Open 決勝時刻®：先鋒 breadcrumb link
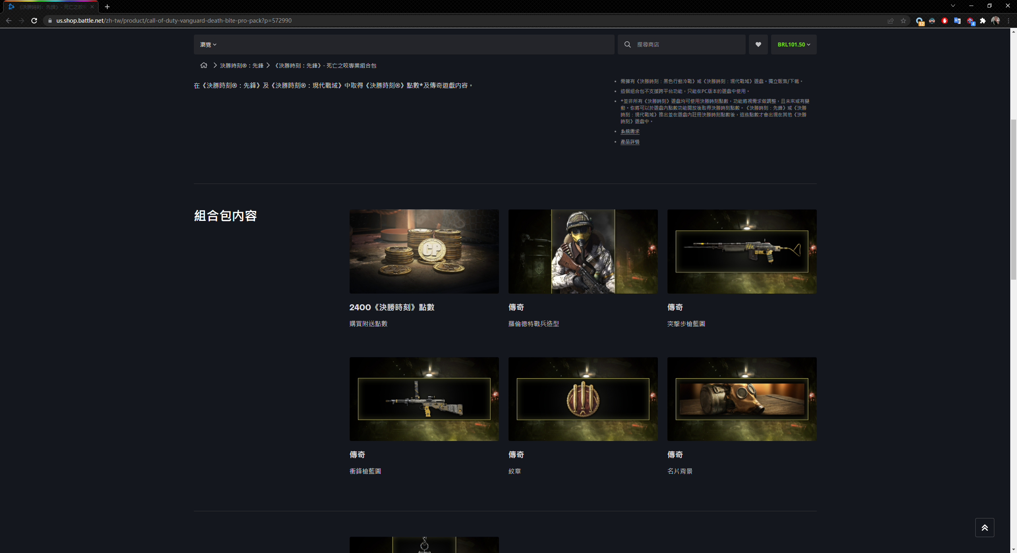The width and height of the screenshot is (1017, 553). click(242, 66)
